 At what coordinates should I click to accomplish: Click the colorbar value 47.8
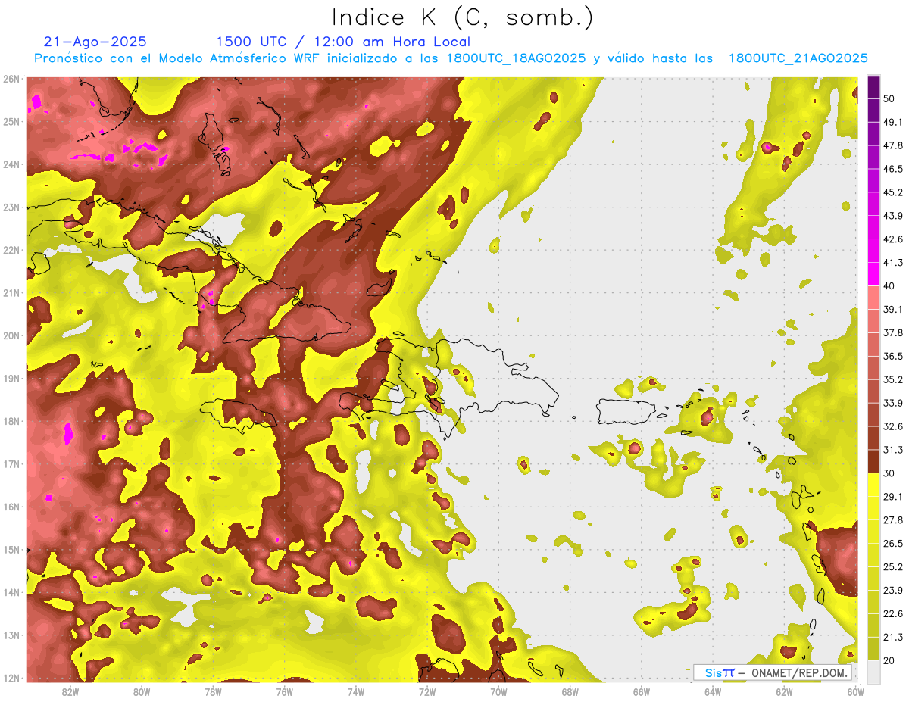(893, 145)
